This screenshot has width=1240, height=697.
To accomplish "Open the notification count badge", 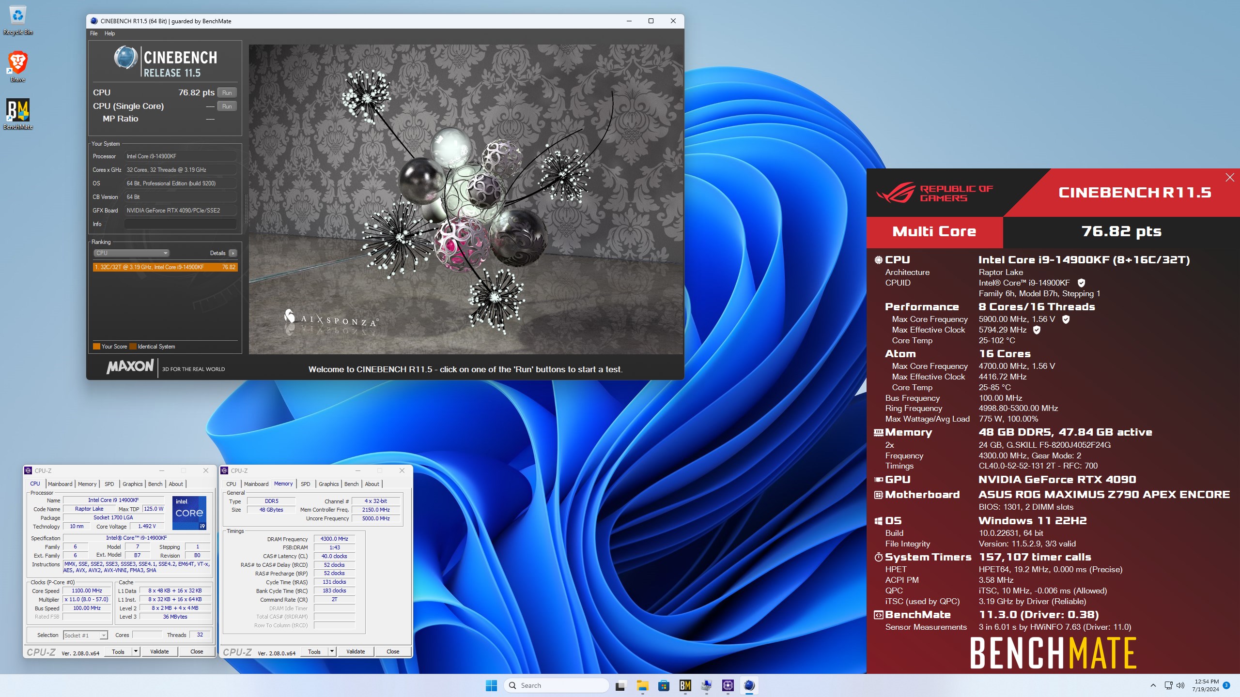I will tap(1226, 685).
